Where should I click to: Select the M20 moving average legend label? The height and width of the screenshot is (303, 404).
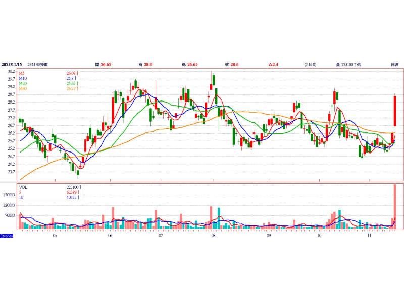pos(23,83)
